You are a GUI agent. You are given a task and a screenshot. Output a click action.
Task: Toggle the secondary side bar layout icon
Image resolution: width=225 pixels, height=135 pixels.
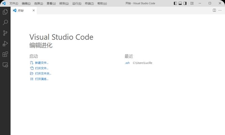[x=185, y=3]
